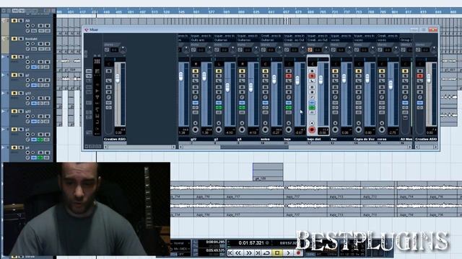The image size is (462, 259).
Task: Click main time display 0:01:57.321
Action: [251, 243]
